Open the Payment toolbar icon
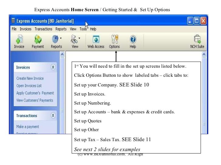Image resolution: width=221 pixels, height=165 pixels. 38,39
